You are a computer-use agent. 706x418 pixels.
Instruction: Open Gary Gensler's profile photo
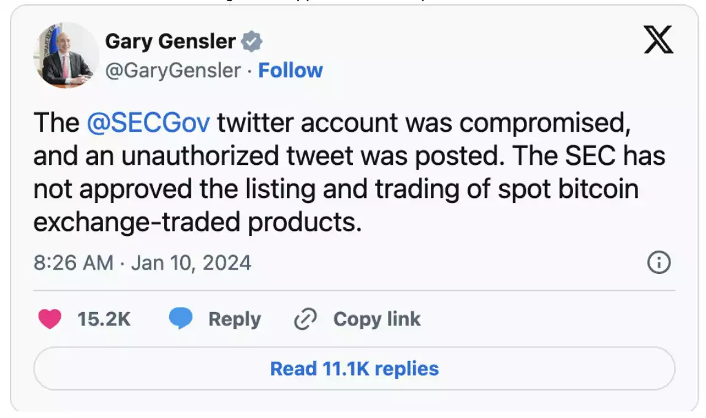tap(66, 56)
